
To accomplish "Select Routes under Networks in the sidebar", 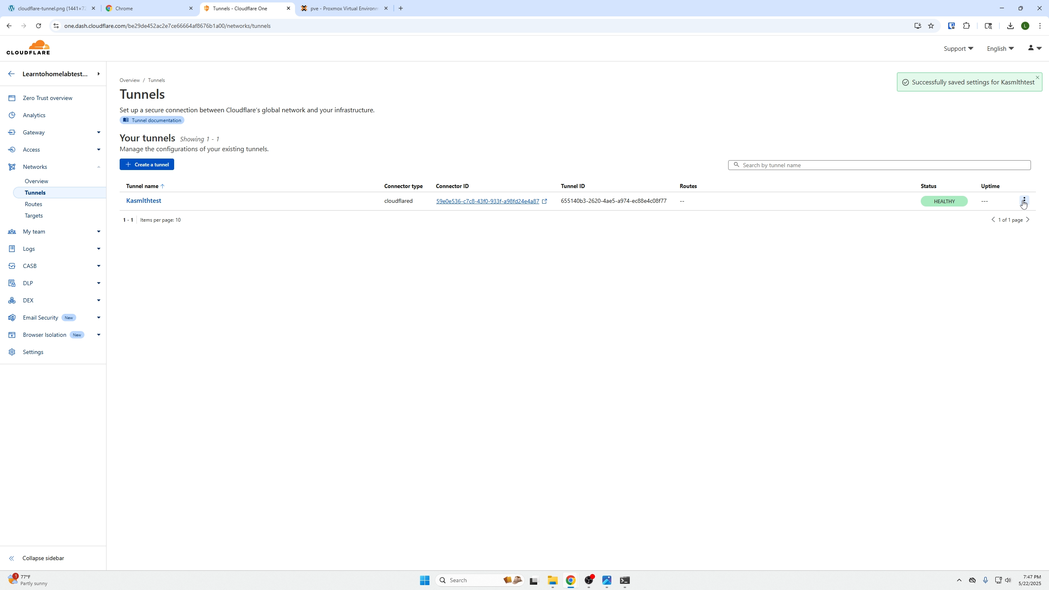I will (x=34, y=204).
